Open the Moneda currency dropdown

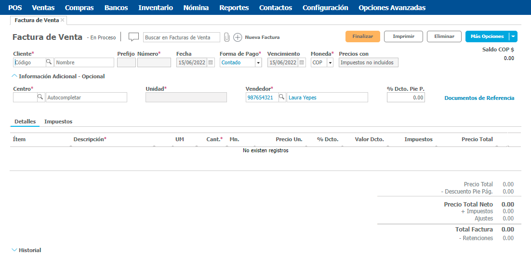(x=330, y=63)
